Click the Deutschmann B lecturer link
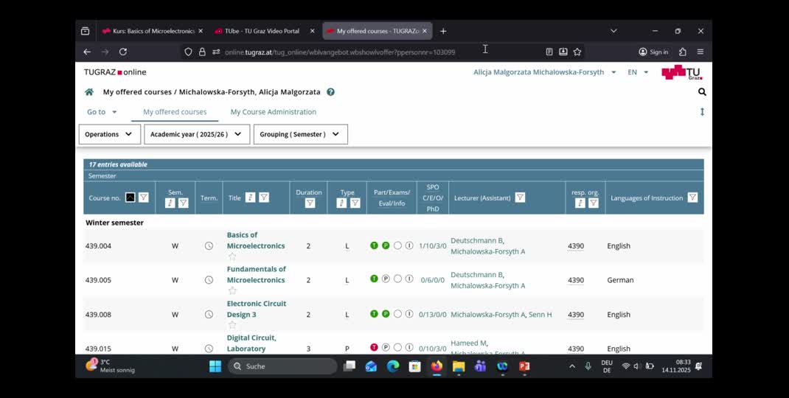789x398 pixels. 476,240
